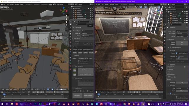189x106 pixels.
Task: Click outliner filter funnel icon in left window
Action: [x=92, y=21]
